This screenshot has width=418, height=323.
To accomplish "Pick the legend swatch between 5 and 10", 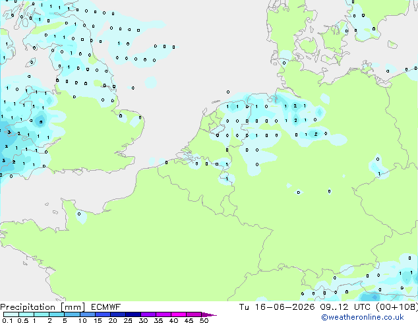I will point(72,314).
